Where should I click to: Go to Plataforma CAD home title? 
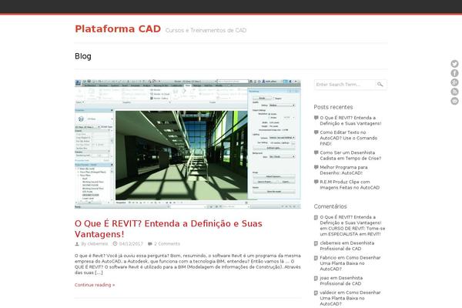coord(118,29)
